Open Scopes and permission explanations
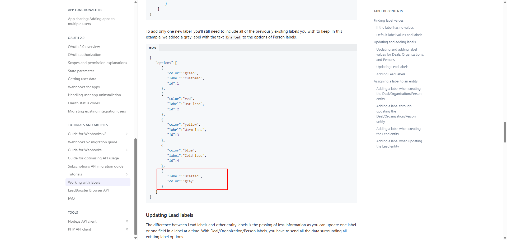The width and height of the screenshot is (507, 240). 97,63
